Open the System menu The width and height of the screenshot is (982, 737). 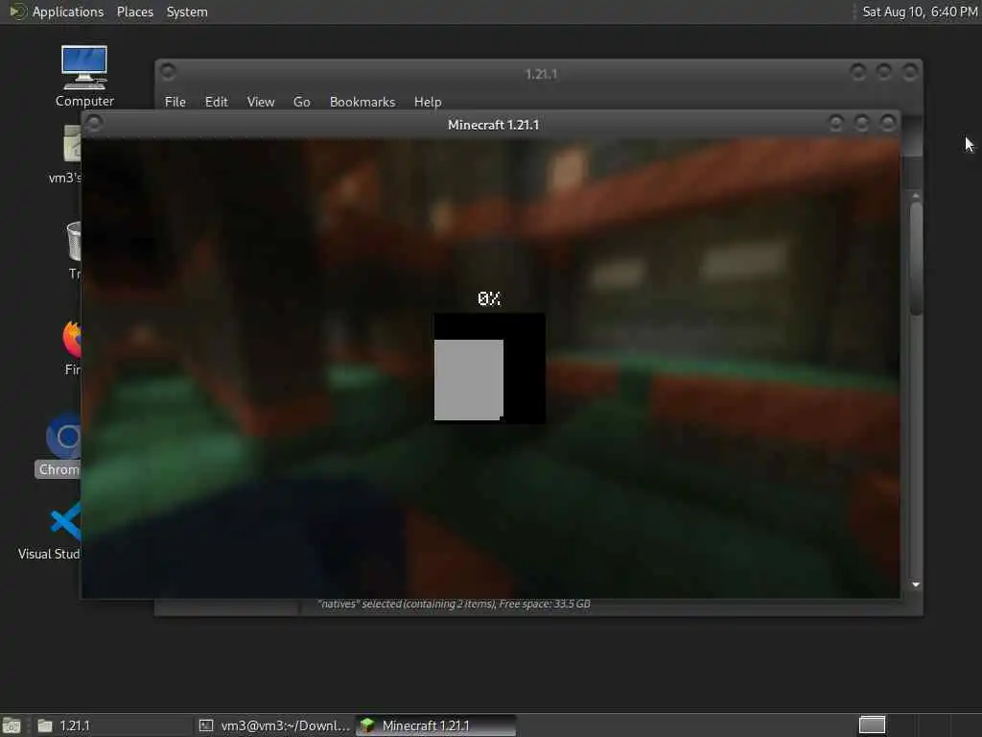187,12
